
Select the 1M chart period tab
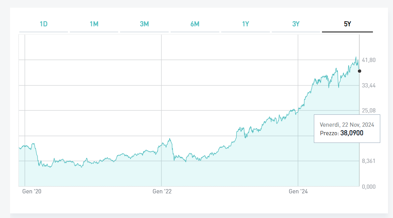(94, 24)
